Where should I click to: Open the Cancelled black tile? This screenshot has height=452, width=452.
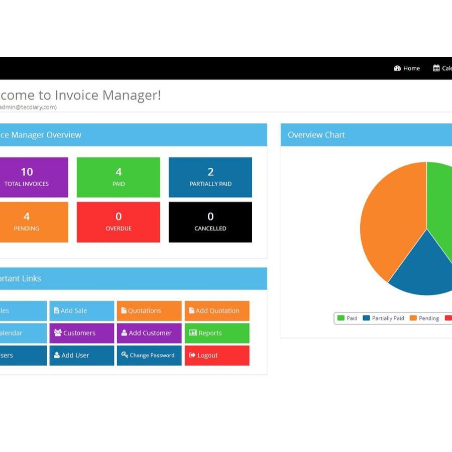click(210, 222)
